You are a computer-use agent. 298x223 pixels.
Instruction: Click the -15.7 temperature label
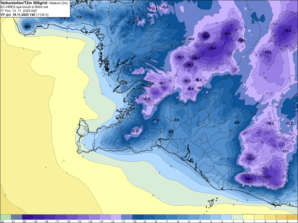pos(162,83)
